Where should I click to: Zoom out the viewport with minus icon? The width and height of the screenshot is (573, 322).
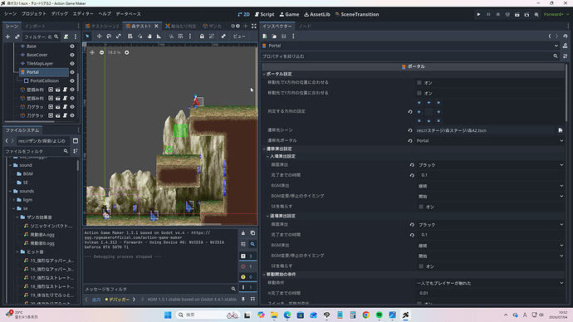click(101, 52)
